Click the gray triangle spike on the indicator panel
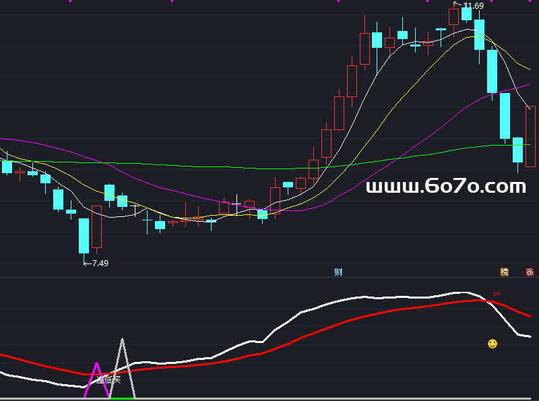The width and height of the screenshot is (539, 401). 123,369
